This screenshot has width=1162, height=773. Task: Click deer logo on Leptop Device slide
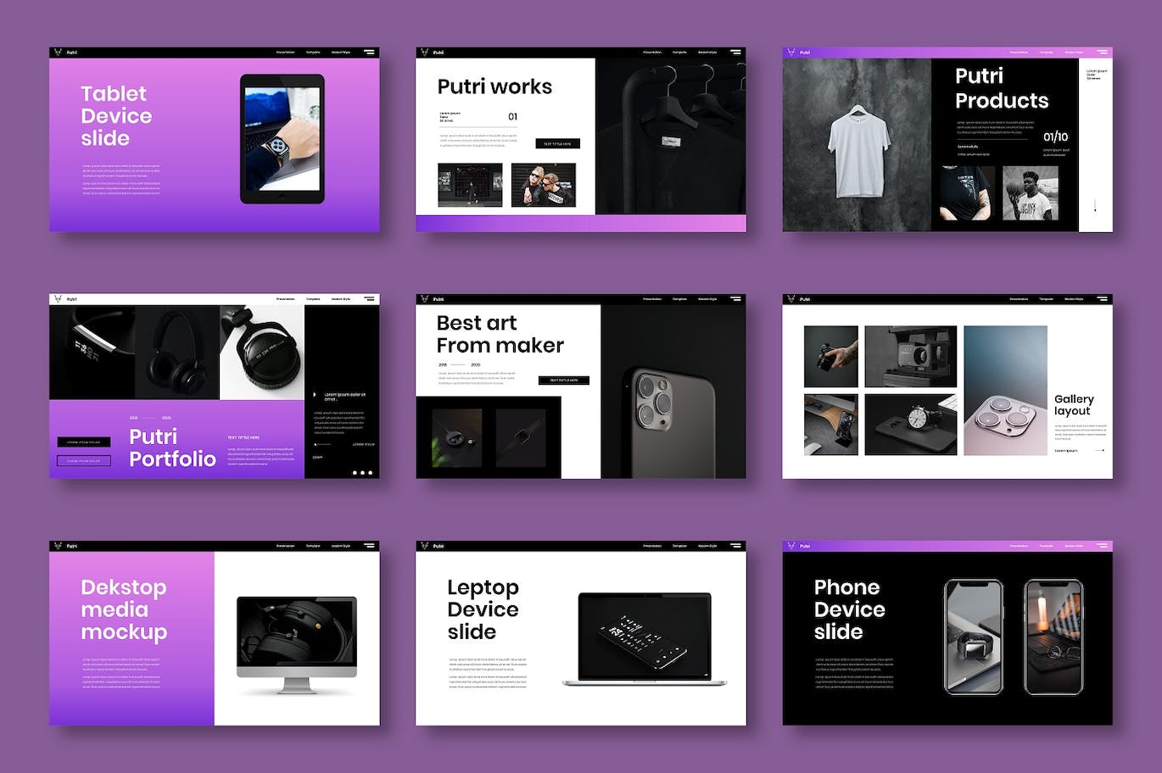pyautogui.click(x=424, y=545)
